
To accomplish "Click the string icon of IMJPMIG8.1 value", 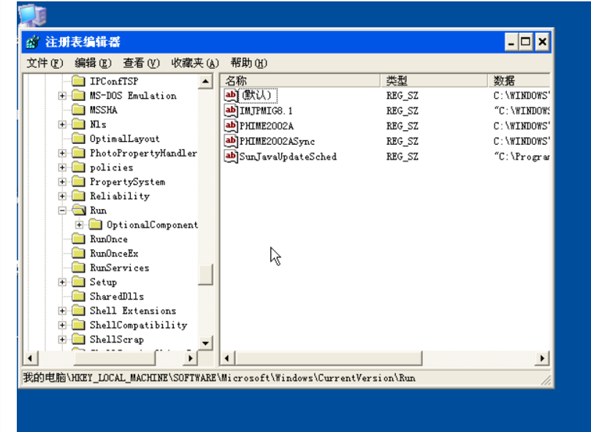I will (231, 110).
